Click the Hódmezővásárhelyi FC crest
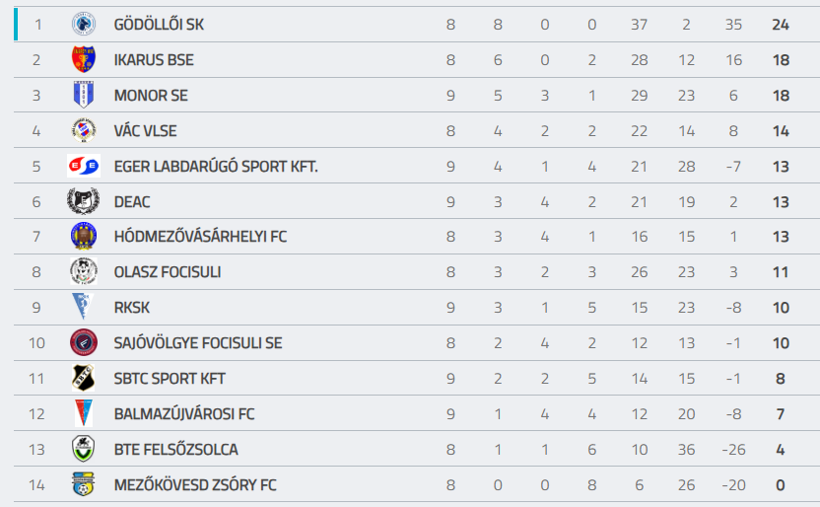The width and height of the screenshot is (820, 507). [x=84, y=237]
